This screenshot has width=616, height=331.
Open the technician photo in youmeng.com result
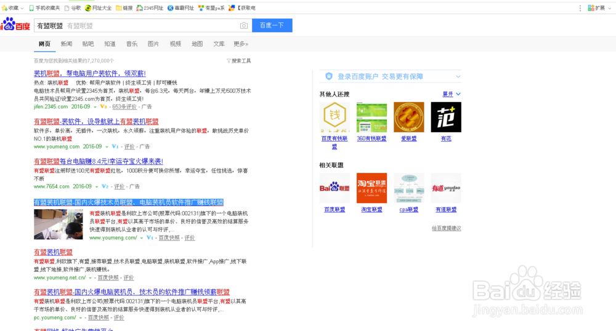pos(58,225)
